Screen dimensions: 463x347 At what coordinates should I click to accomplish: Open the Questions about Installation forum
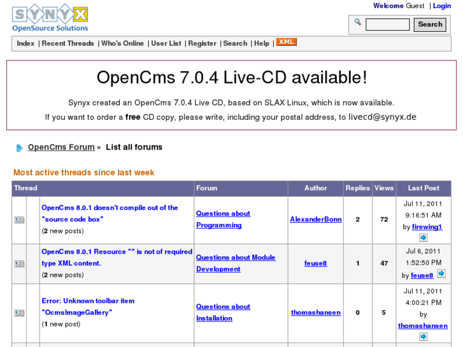point(223,313)
